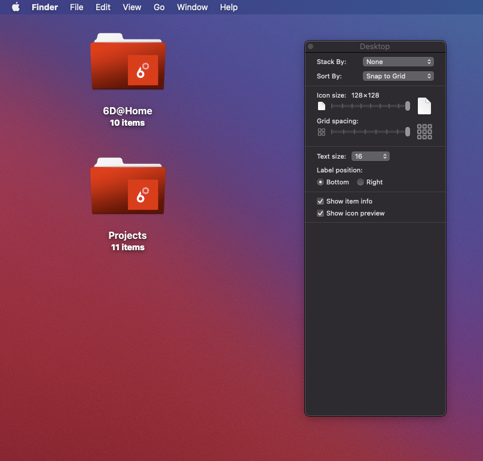
Task: Open the File menu
Action: click(77, 7)
